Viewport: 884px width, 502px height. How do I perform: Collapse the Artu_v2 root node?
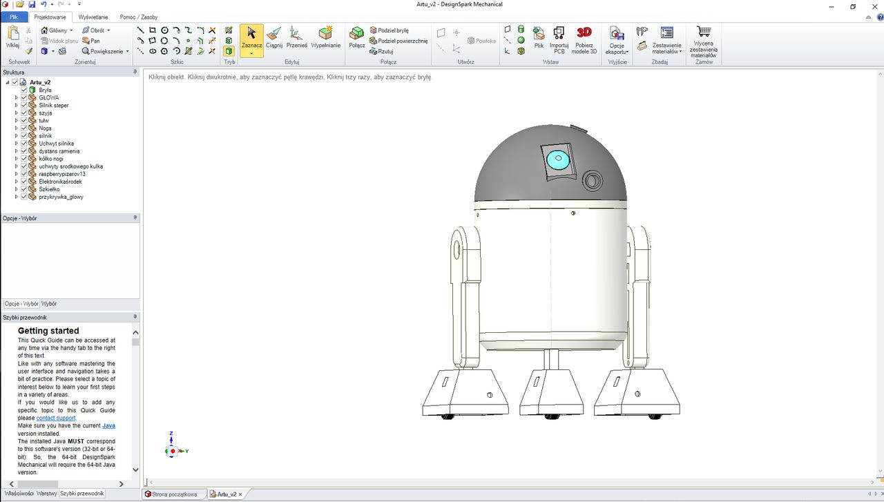8,82
